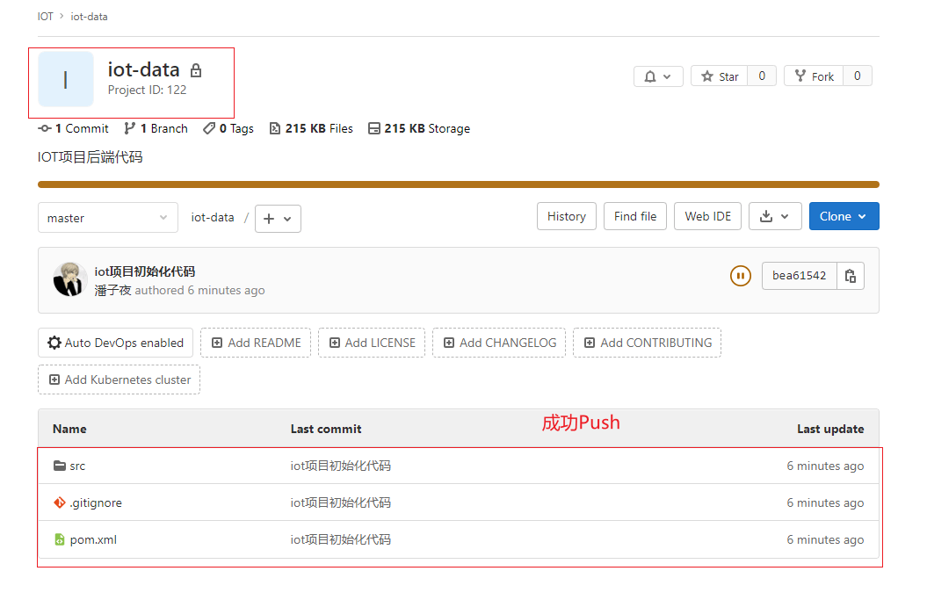Screen dimensions: 927x600
Task: Open the plus add-file dropdown
Action: coord(278,219)
